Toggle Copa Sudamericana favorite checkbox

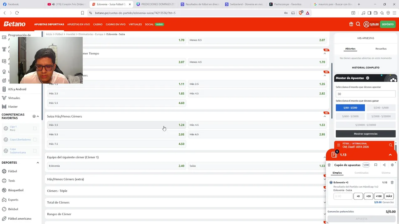[35, 151]
